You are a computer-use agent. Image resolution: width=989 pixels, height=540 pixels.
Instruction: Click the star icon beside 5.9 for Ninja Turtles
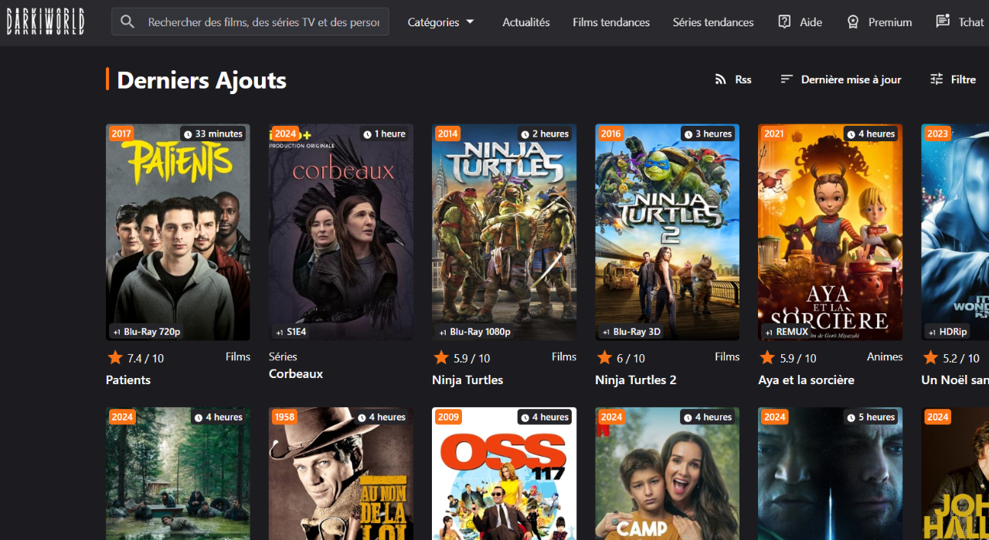coord(441,357)
